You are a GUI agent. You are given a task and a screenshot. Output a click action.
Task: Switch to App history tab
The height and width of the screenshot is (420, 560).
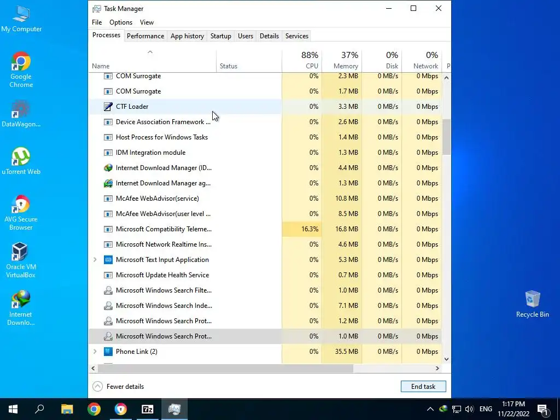tap(187, 36)
